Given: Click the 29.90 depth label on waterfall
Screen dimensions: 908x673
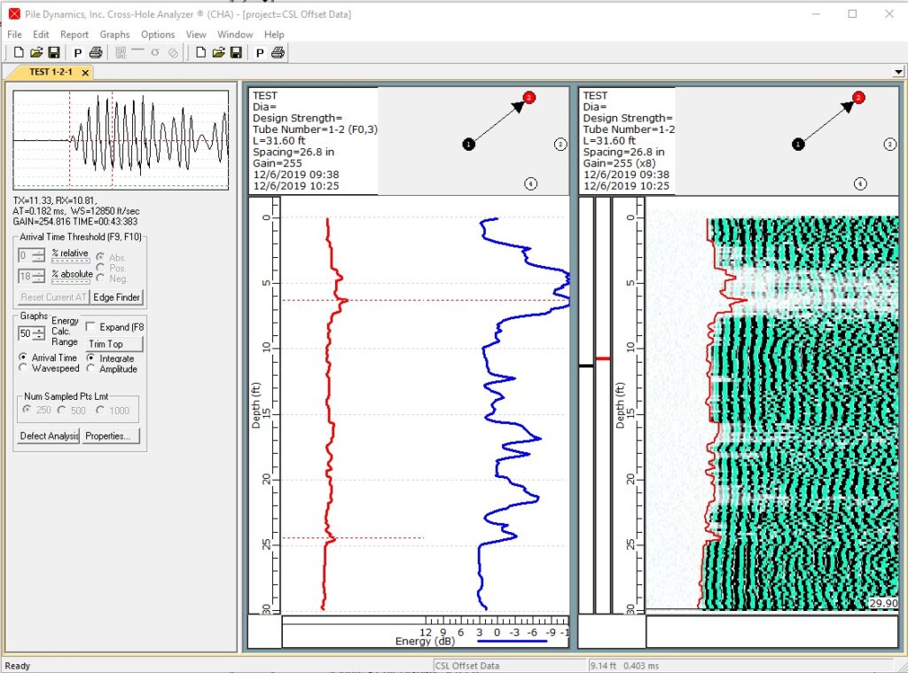Looking at the screenshot, I should pos(883,603).
